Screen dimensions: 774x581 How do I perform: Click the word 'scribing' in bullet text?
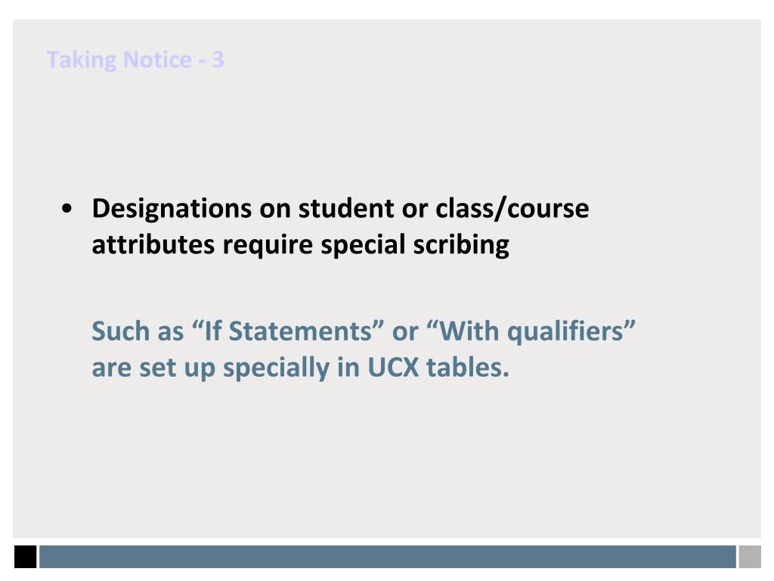tap(461, 246)
